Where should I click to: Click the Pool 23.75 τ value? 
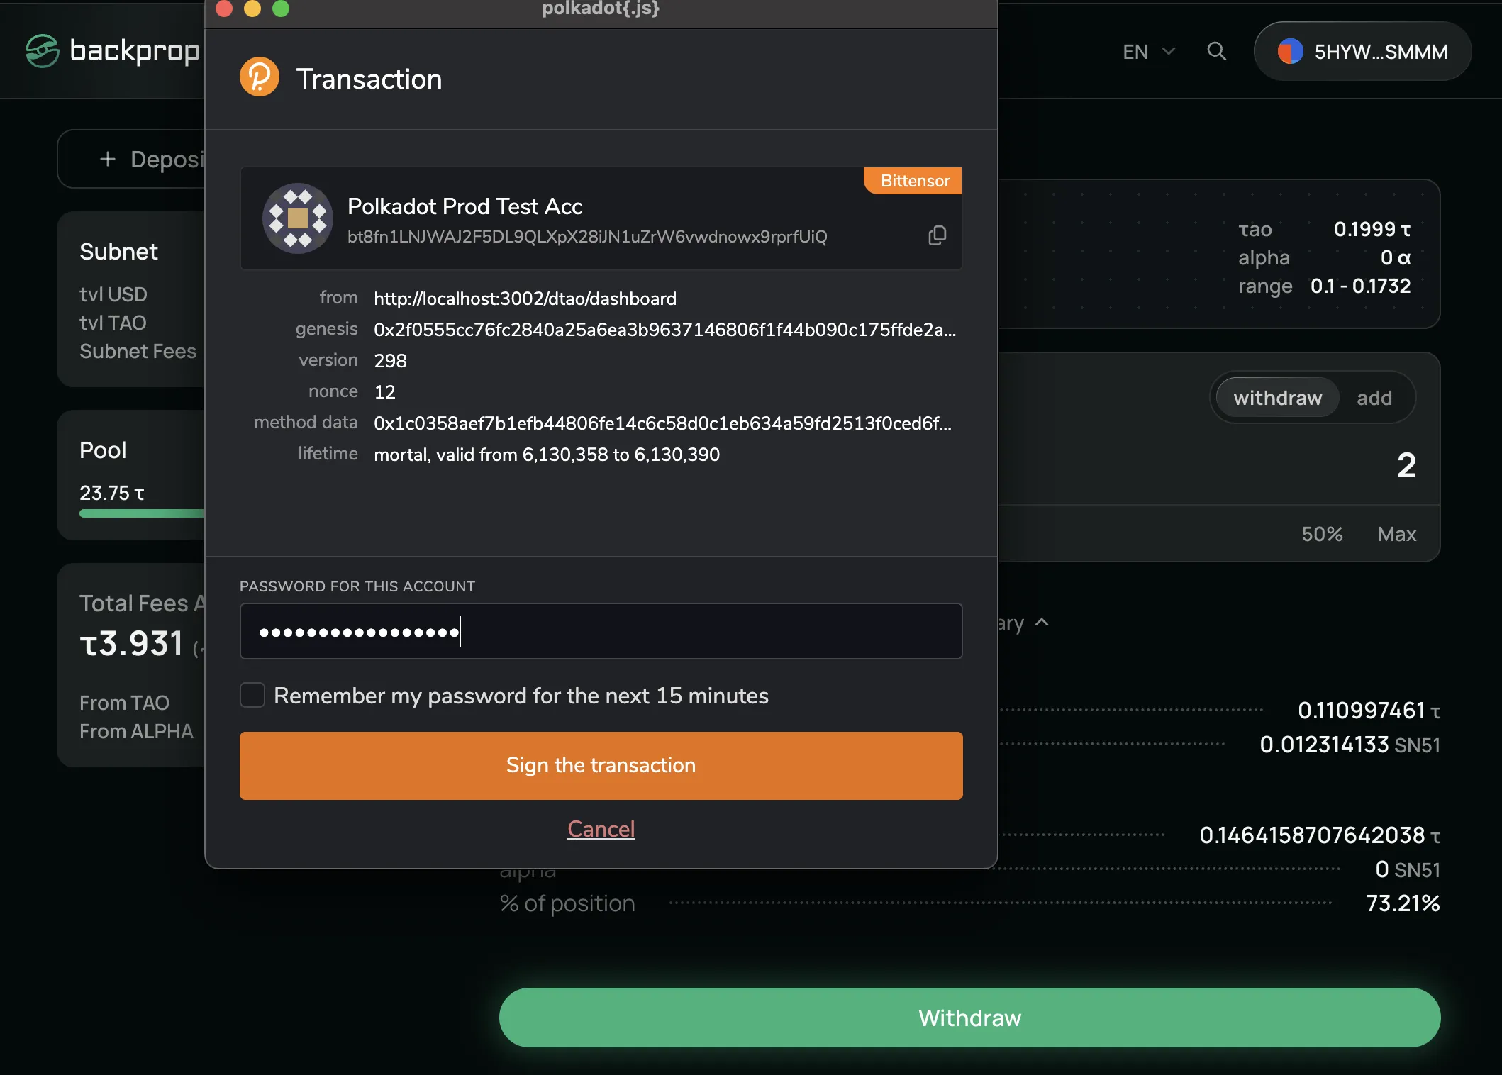coord(112,493)
